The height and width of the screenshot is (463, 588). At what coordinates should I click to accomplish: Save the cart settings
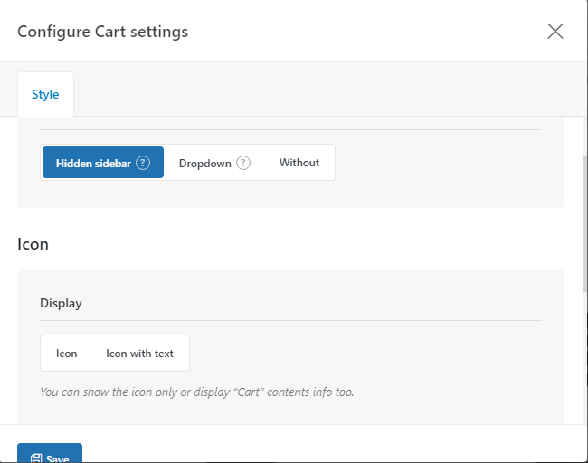click(50, 453)
